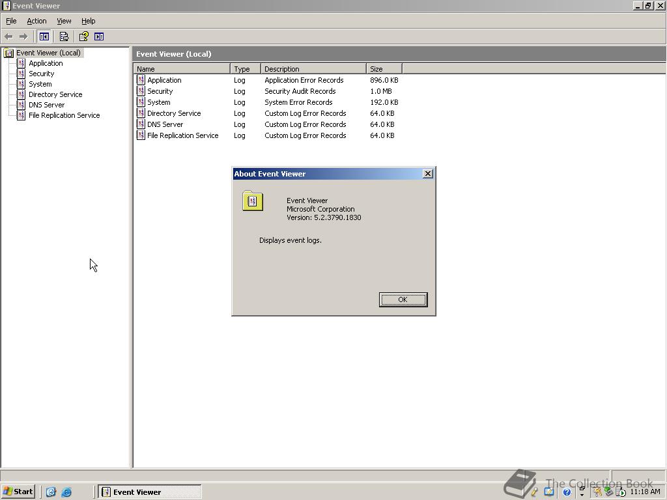This screenshot has height=500, width=667.
Task: Click the Event Viewer icon in About dialog
Action: tap(253, 201)
